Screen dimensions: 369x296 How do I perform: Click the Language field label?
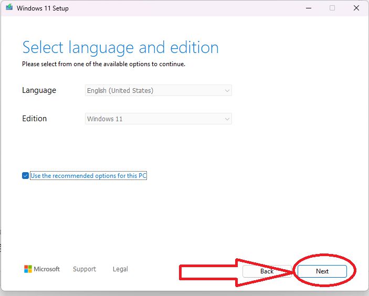39,90
